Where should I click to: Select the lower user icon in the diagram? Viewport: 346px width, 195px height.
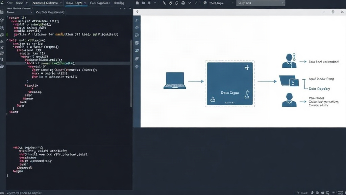point(289,100)
